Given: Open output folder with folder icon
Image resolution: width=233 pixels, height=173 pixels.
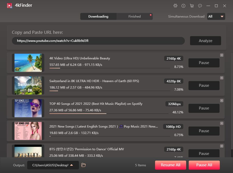Looking at the screenshot, I should (x=84, y=165).
